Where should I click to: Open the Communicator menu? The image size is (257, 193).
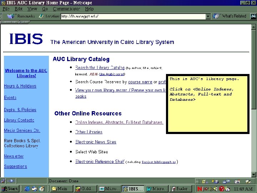66,9
